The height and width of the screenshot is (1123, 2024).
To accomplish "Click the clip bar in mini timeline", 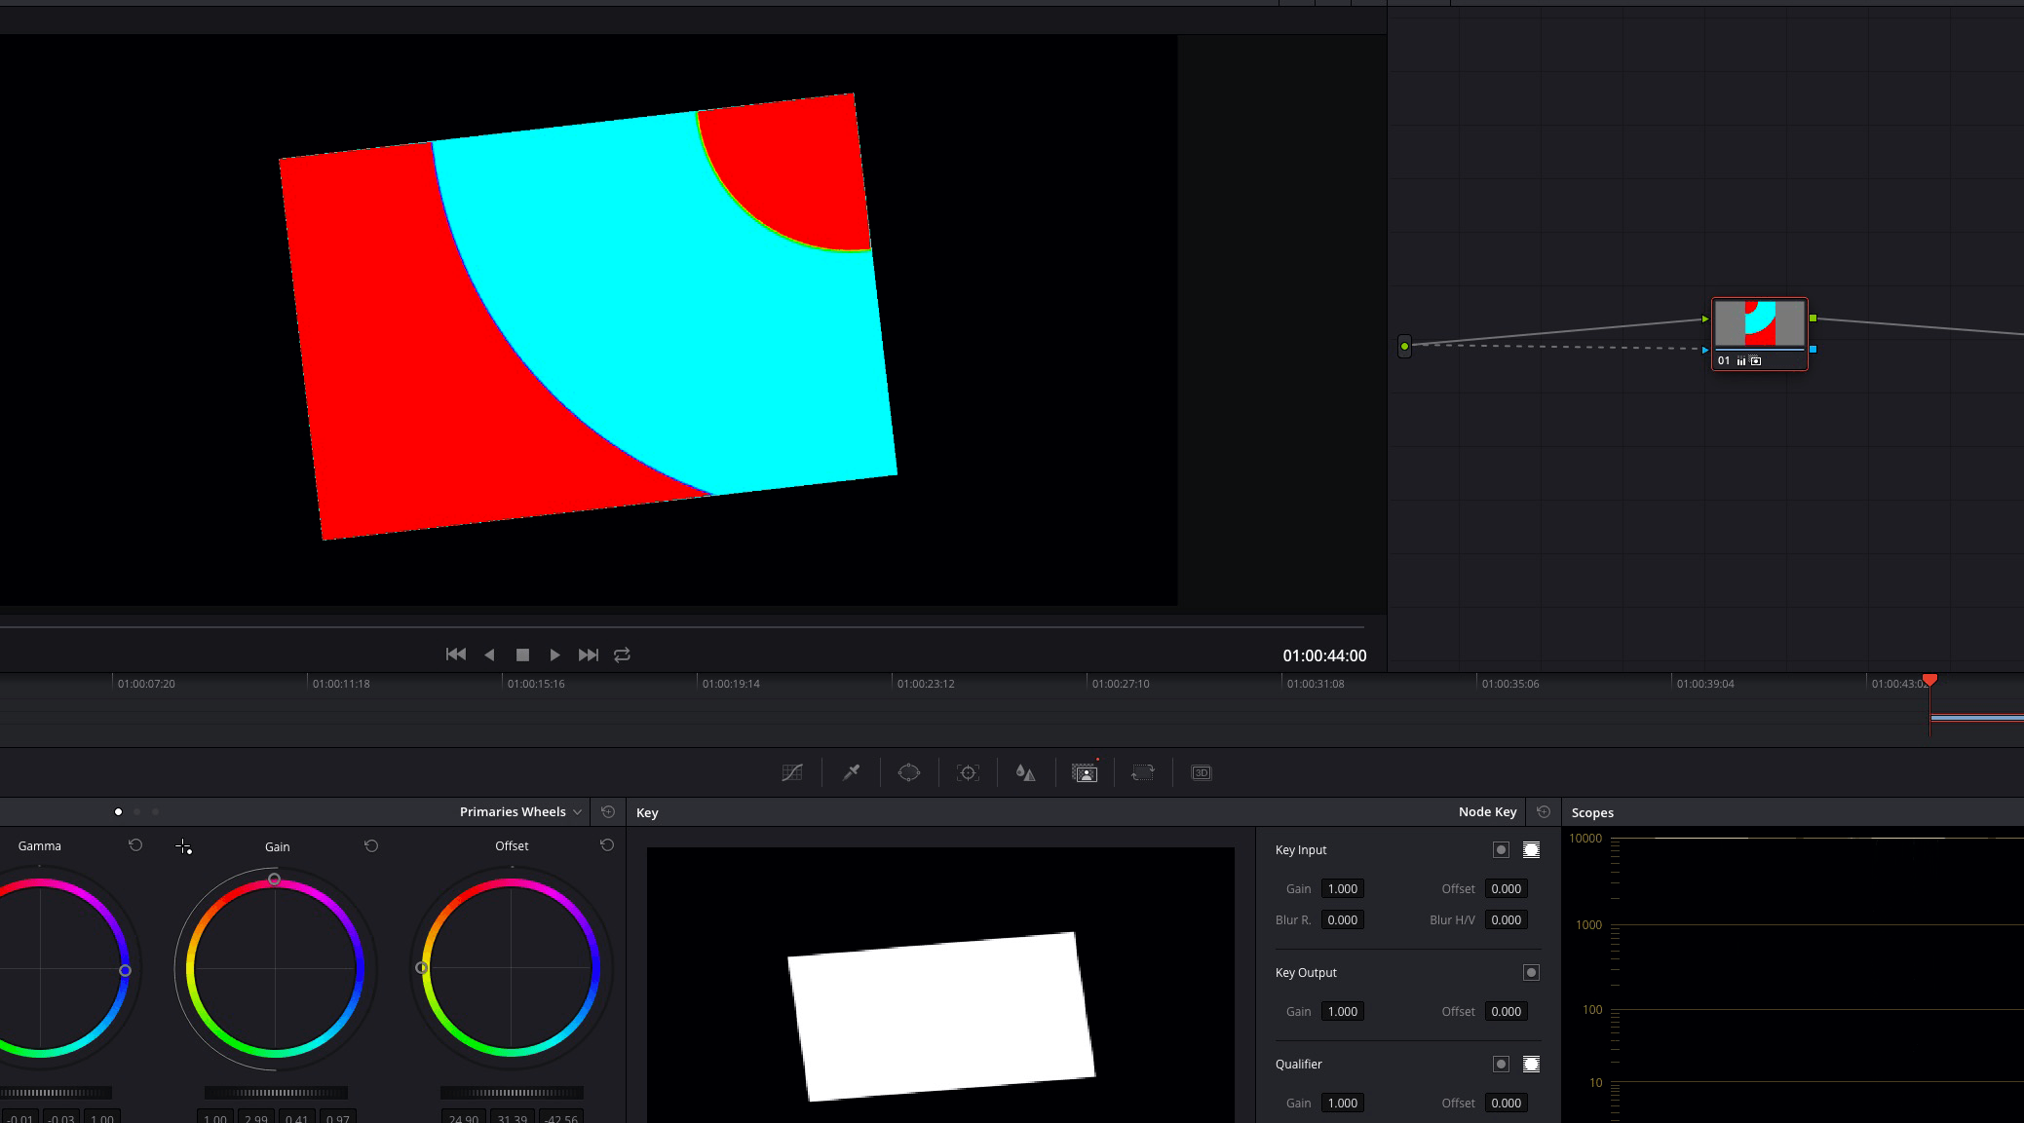I will pos(1976,718).
